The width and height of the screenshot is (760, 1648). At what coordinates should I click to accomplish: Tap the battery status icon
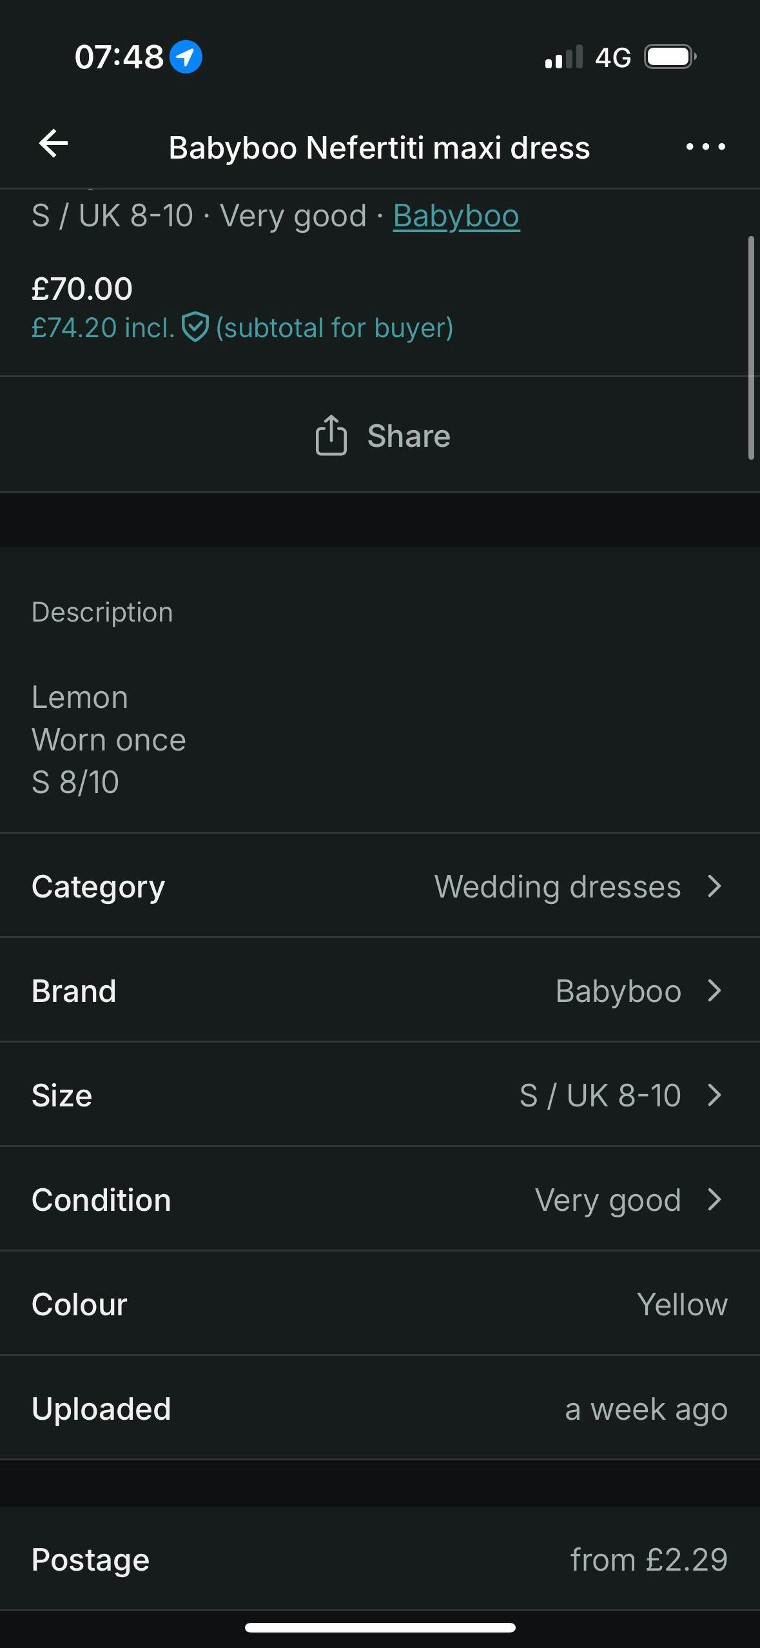pyautogui.click(x=670, y=57)
